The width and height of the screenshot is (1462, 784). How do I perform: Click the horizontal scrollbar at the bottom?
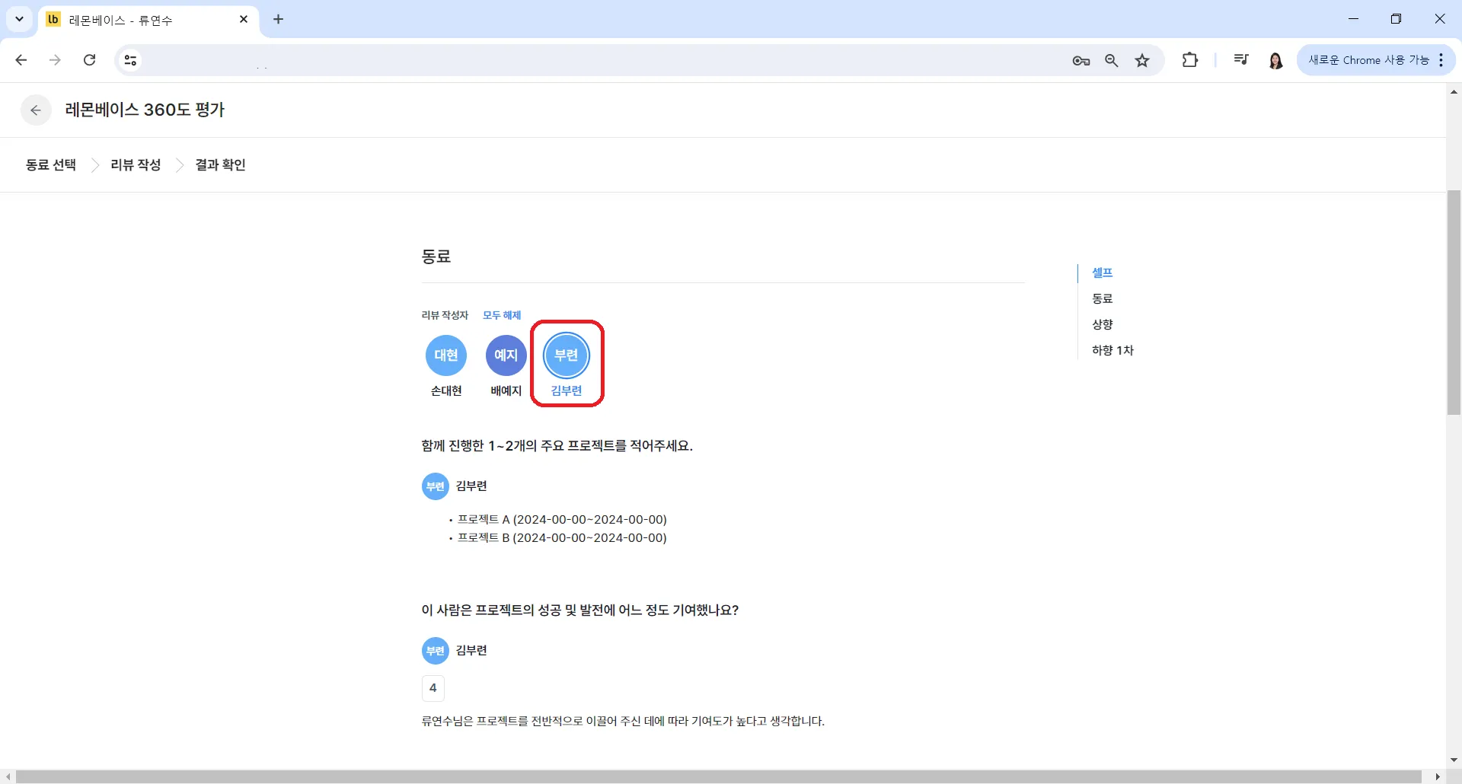[719, 776]
